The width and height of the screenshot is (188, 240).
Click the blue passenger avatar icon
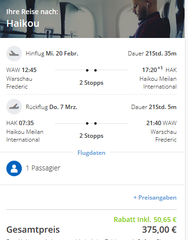tap(14, 168)
